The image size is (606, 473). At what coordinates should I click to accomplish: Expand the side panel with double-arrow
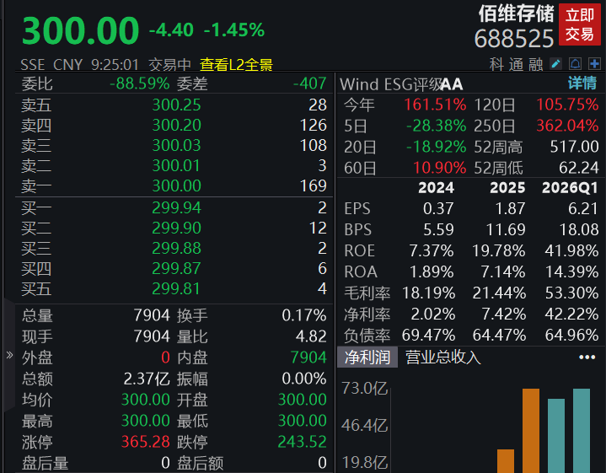(9, 355)
